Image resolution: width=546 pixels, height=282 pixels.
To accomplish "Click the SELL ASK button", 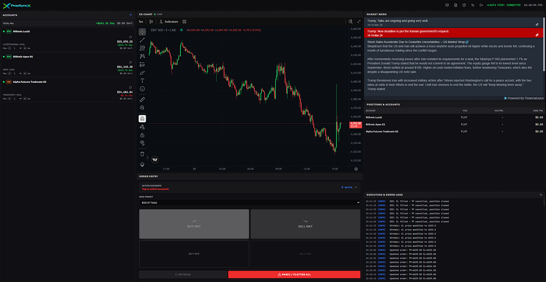I will click(x=305, y=253).
